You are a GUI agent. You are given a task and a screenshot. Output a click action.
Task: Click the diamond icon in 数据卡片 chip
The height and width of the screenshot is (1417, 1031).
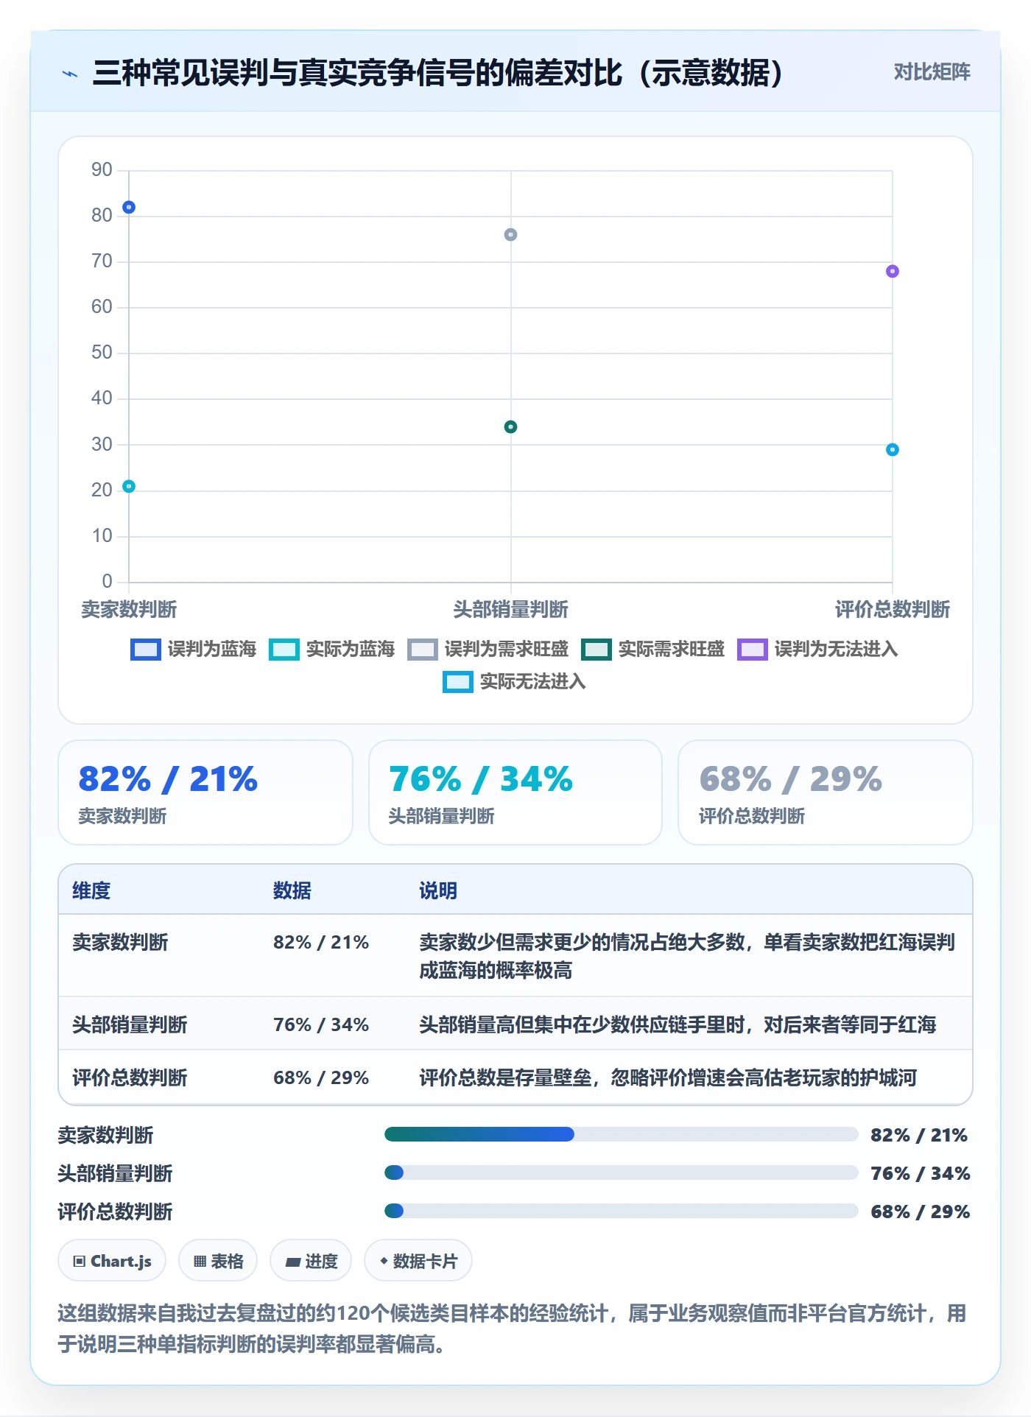[x=384, y=1261]
